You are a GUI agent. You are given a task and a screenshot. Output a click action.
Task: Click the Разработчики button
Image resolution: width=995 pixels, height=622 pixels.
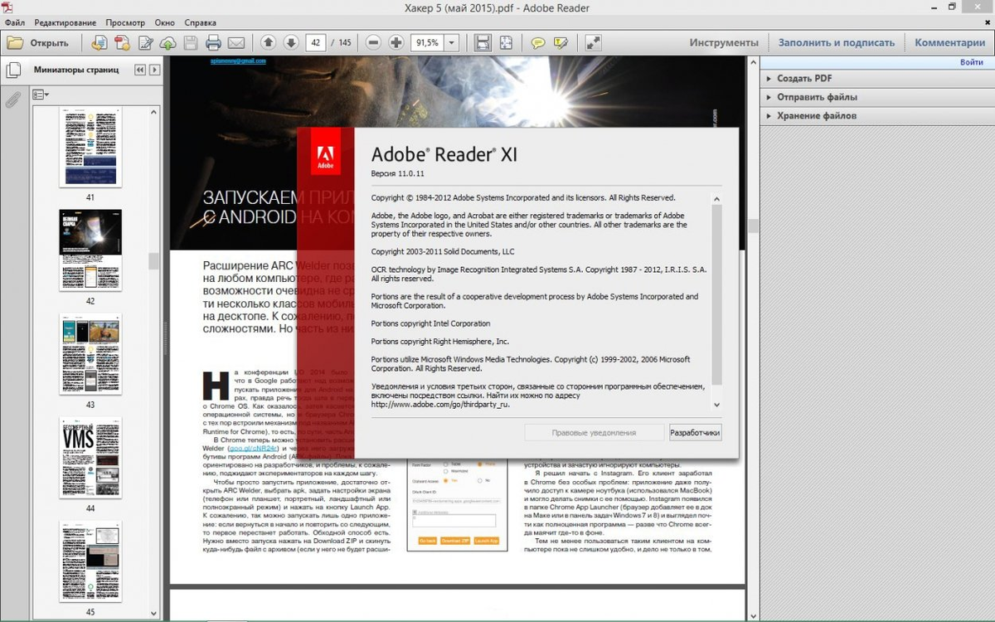click(695, 432)
